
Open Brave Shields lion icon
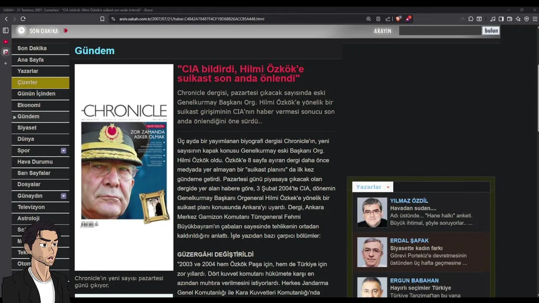(x=398, y=19)
